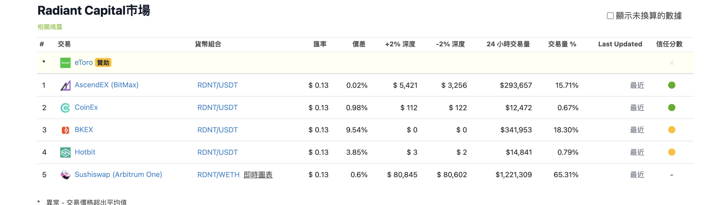705x205 pixels.
Task: Sort by 交易量 % column header
Action: coord(562,44)
